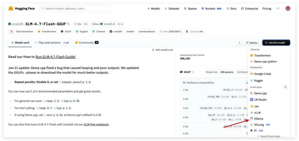Select the GGUF tag
The height and width of the screenshot is (141, 299).
pos(66,31)
